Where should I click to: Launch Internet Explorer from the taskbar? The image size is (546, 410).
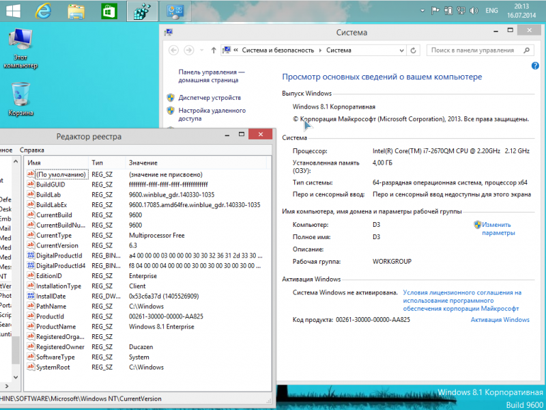44,11
